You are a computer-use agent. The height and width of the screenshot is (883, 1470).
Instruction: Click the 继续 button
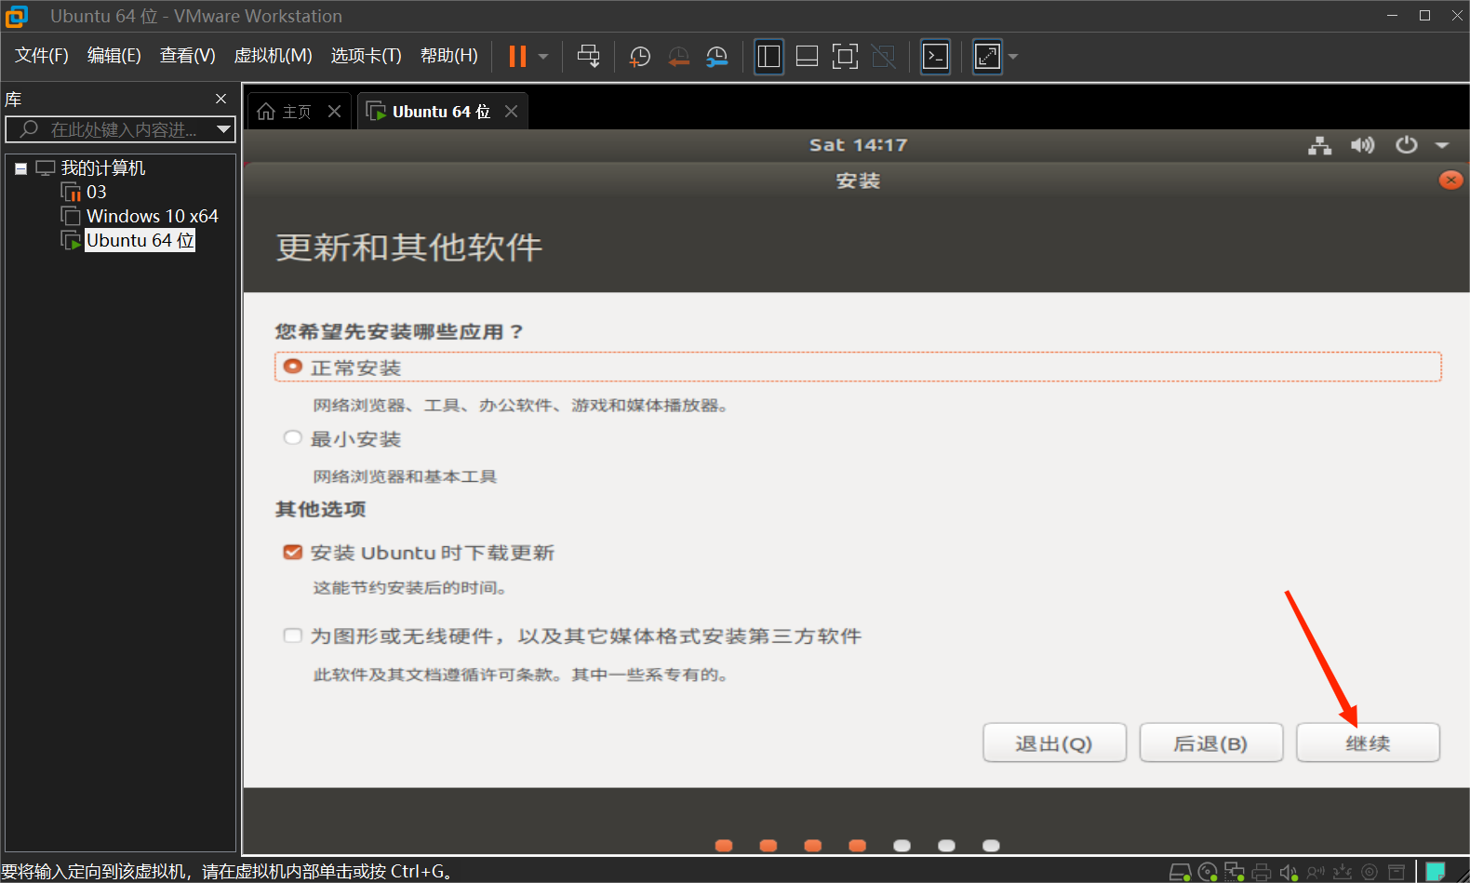point(1368,743)
